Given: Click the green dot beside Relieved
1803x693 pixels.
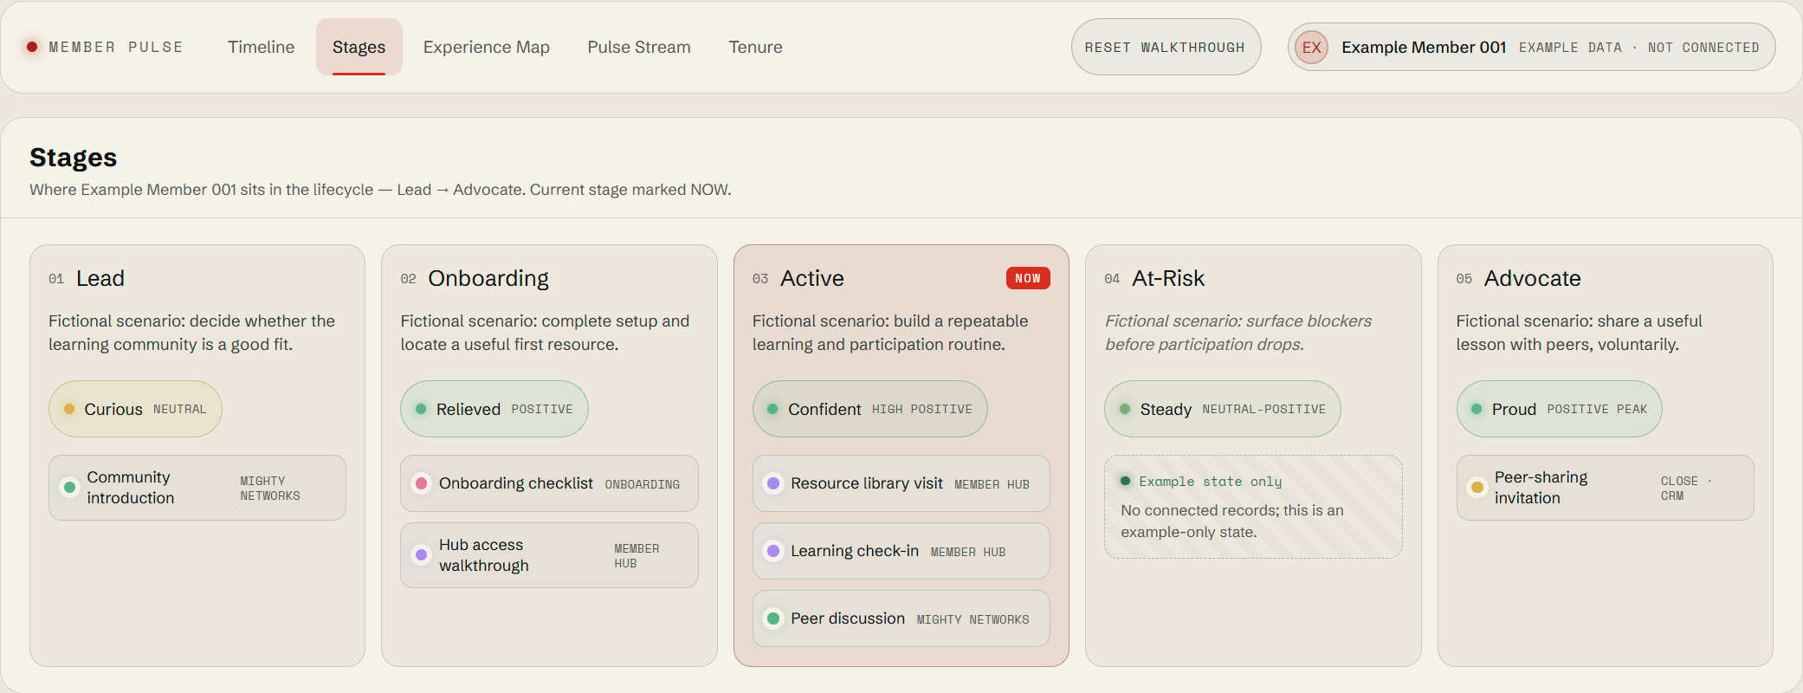Looking at the screenshot, I should 421,409.
